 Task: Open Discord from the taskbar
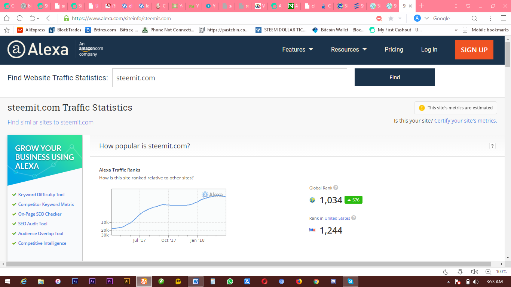pyautogui.click(x=333, y=281)
